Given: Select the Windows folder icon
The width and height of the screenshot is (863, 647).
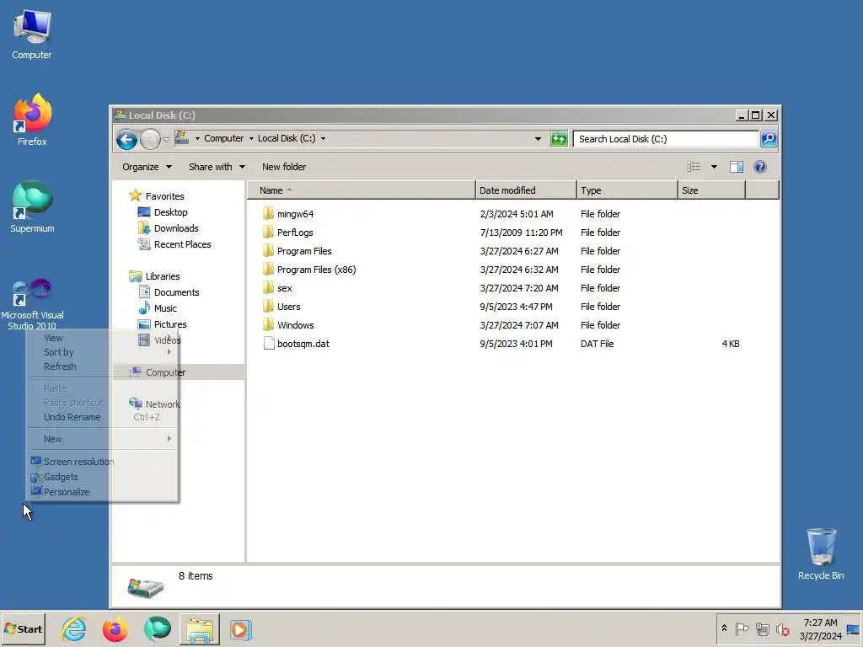Looking at the screenshot, I should (268, 325).
